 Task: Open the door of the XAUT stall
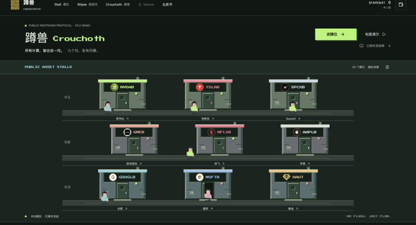pos(293,191)
